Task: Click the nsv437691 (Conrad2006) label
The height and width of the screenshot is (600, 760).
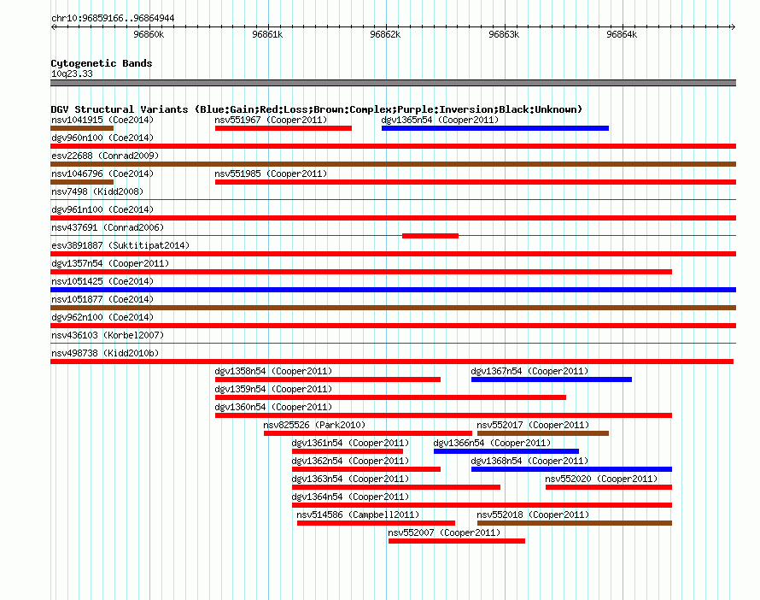Action: click(x=108, y=227)
